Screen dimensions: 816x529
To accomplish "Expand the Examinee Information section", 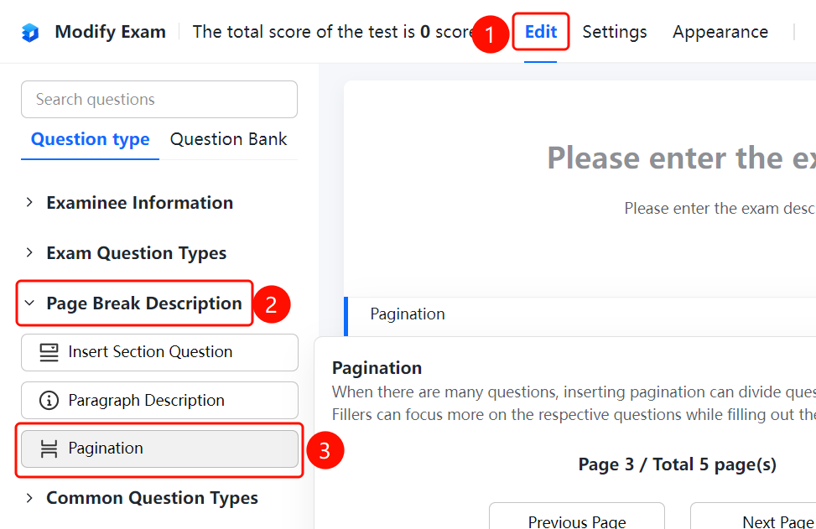I will [29, 202].
